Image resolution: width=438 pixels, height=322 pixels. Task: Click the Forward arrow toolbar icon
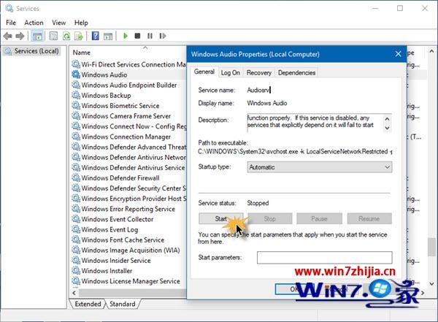coord(20,36)
